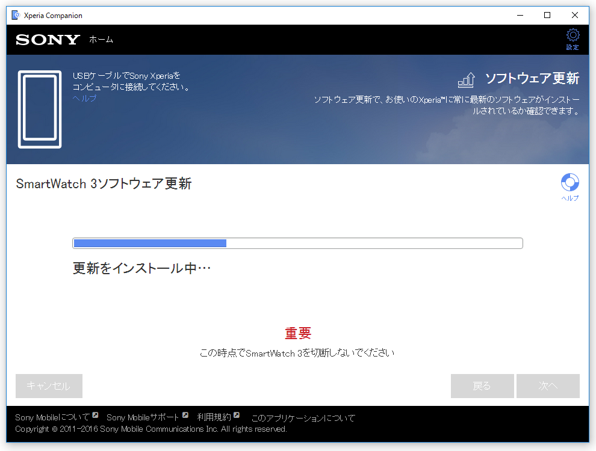Click the ソフトウェア更新 heading text
Image resolution: width=596 pixels, height=451 pixels.
(x=532, y=79)
